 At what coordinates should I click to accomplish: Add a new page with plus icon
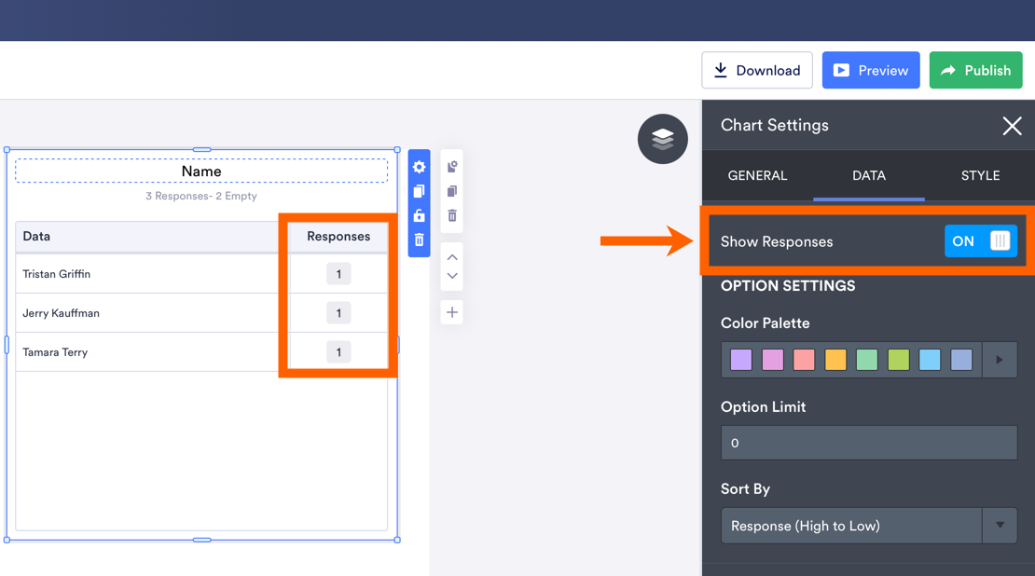tap(452, 312)
